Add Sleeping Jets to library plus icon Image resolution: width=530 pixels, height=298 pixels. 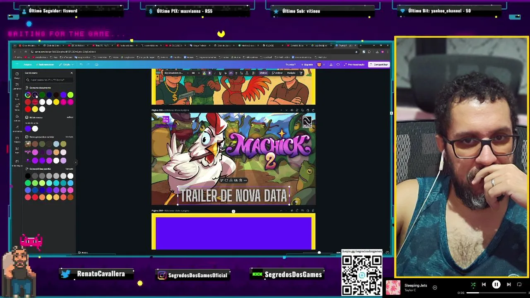click(435, 287)
